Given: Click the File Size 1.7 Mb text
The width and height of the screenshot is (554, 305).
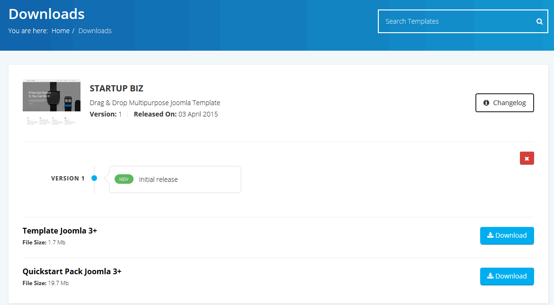Looking at the screenshot, I should click(44, 242).
